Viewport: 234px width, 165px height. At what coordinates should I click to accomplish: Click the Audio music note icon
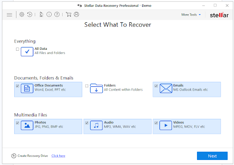click(x=96, y=125)
